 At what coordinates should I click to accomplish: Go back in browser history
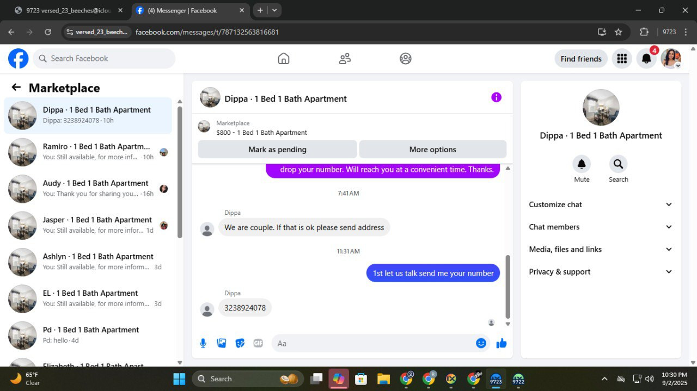point(11,32)
